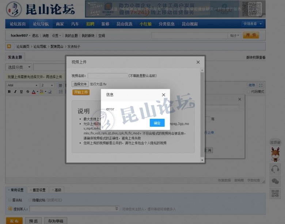285x224 pixels.
Task: Switch to the 售密设置 tab
Action: point(37,190)
